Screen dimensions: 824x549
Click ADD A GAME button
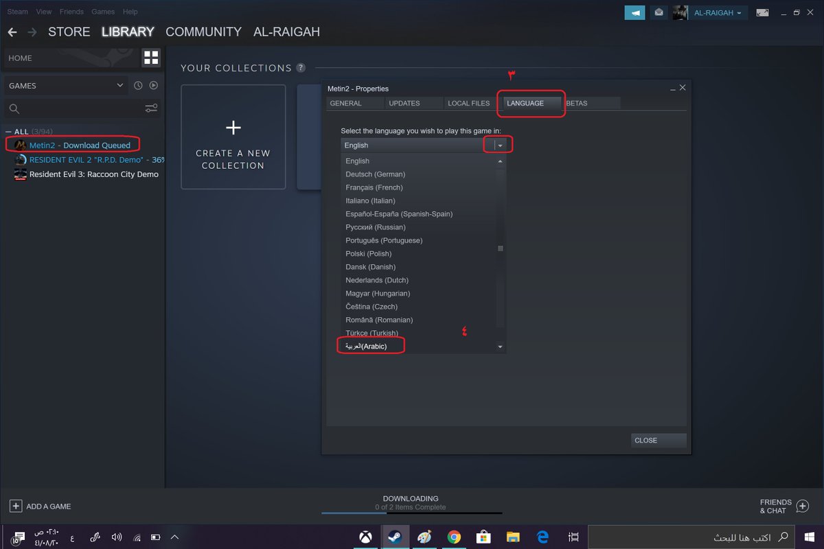click(x=41, y=506)
